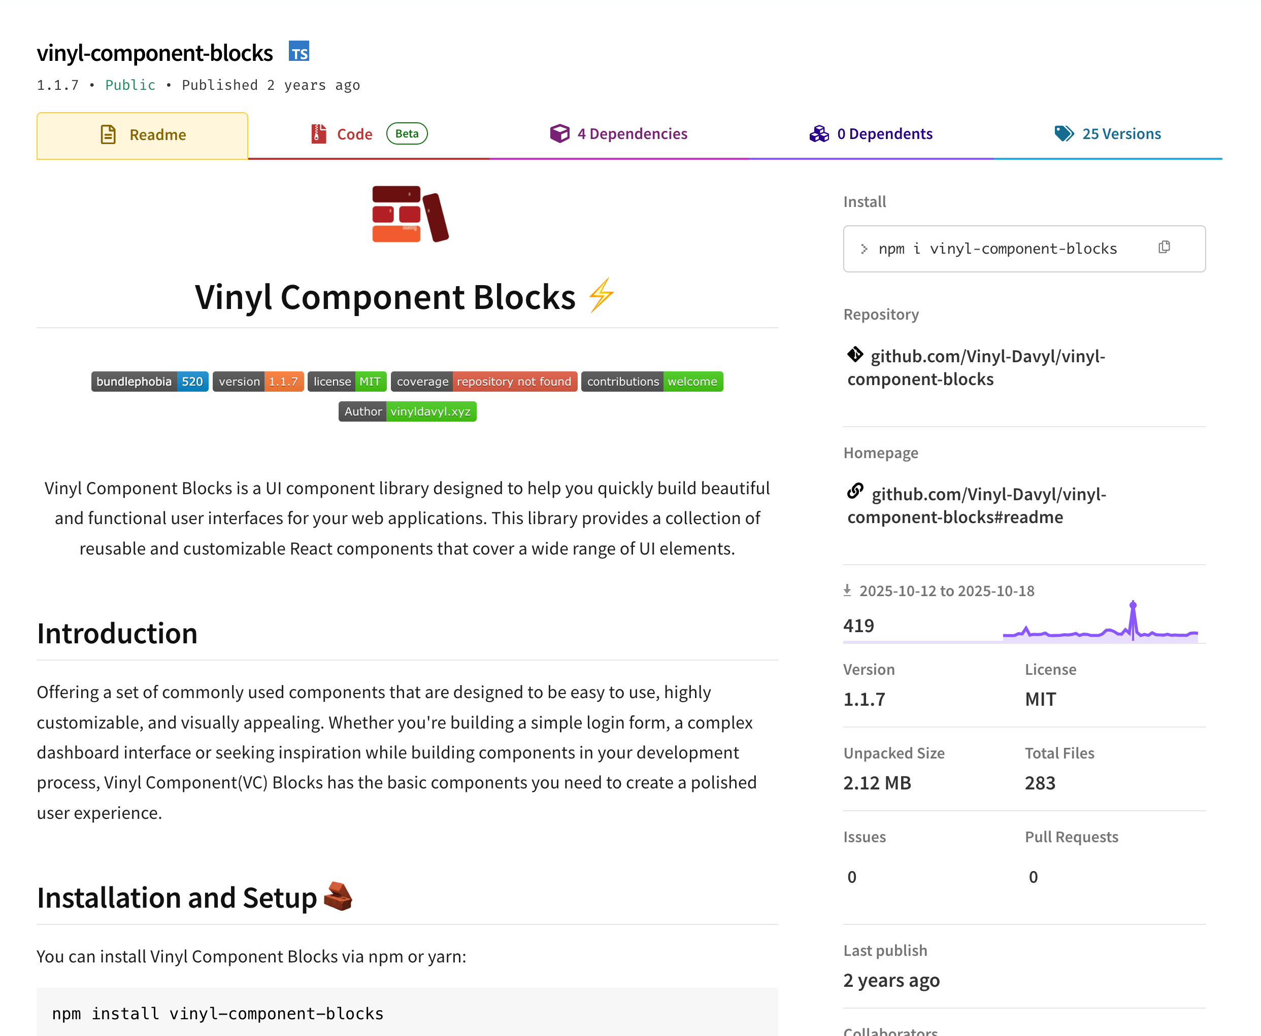The width and height of the screenshot is (1261, 1036).
Task: Click the npm i vinyl-component-blocks install field
Action: point(997,249)
